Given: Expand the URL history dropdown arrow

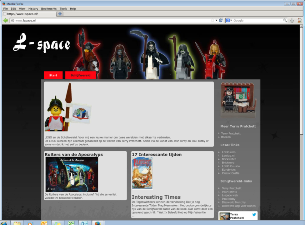Looking at the screenshot, I should (x=216, y=20).
